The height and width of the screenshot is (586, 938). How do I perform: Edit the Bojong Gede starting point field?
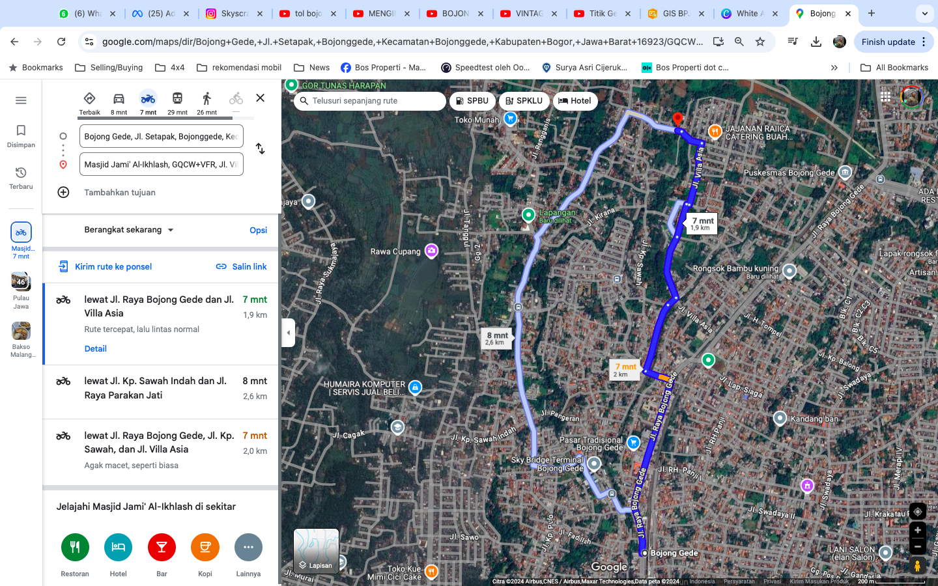162,136
